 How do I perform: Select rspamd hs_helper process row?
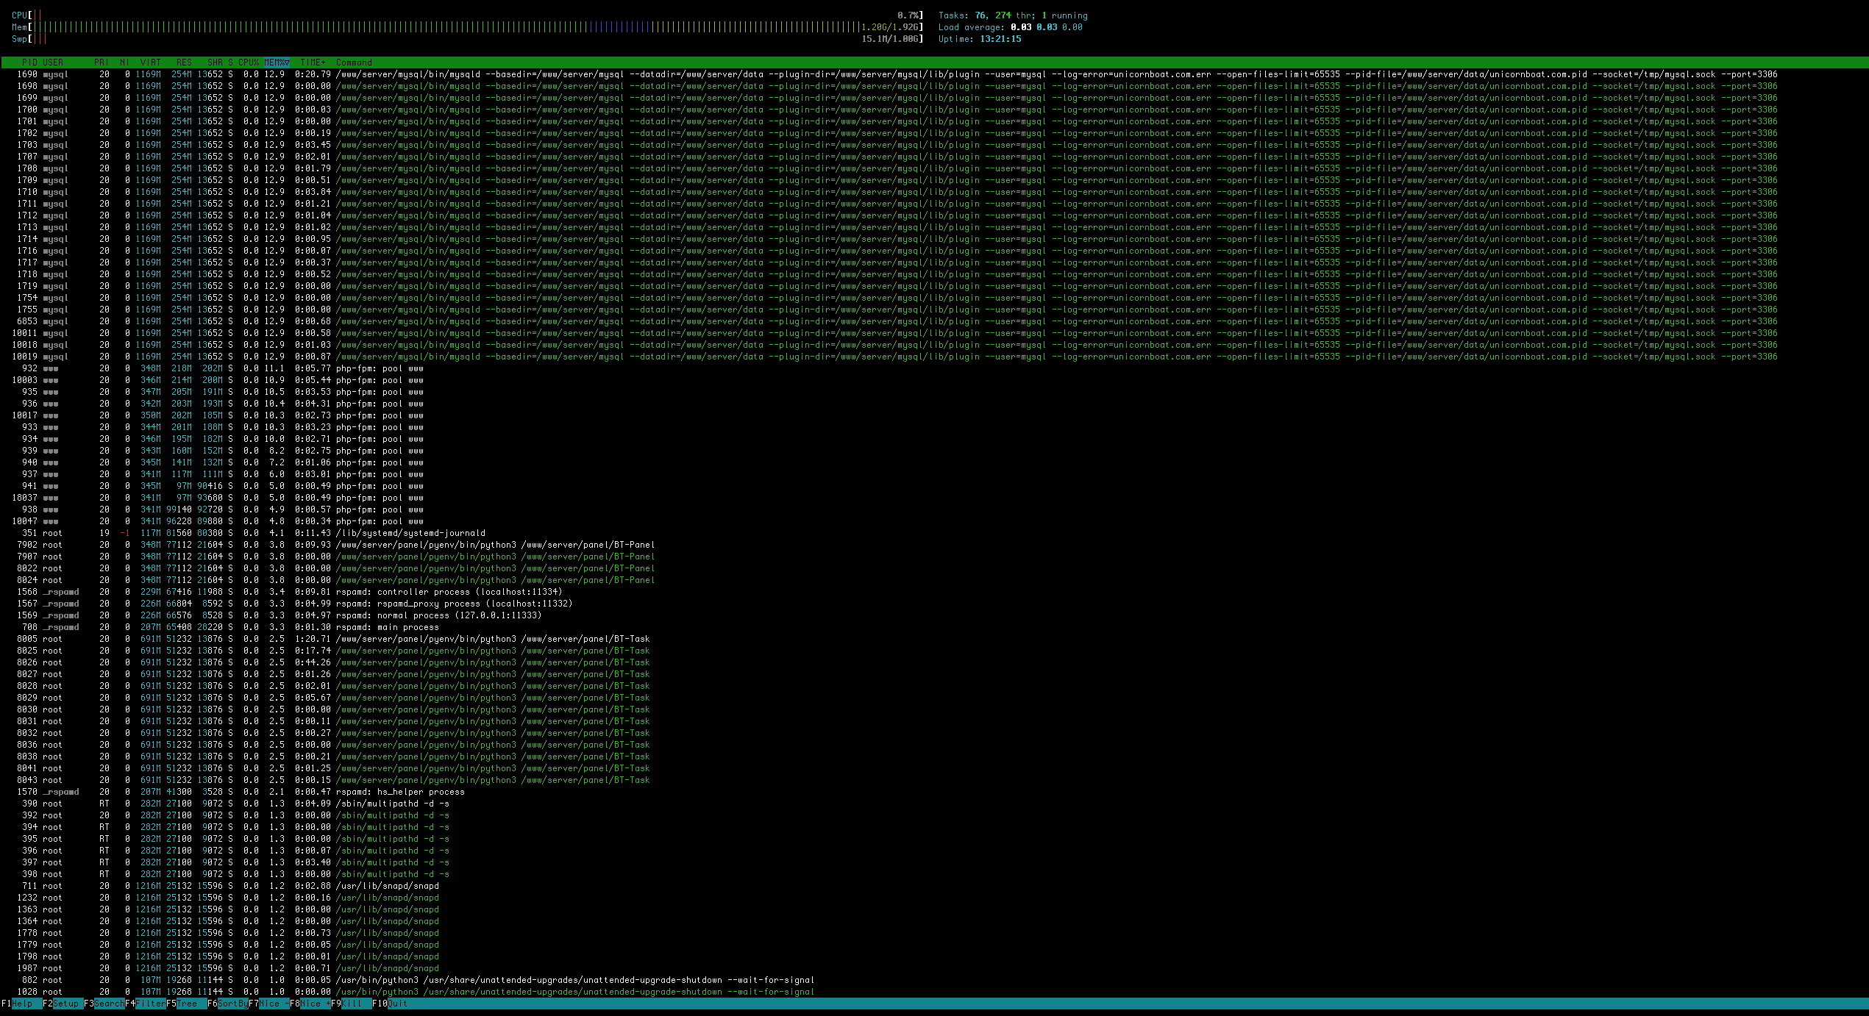[x=934, y=792]
